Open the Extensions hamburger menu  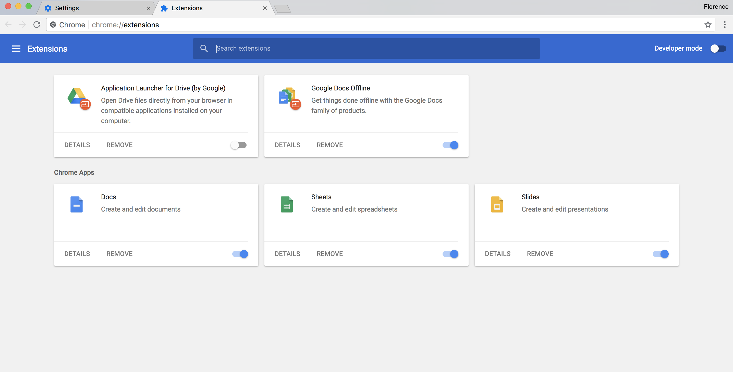16,49
